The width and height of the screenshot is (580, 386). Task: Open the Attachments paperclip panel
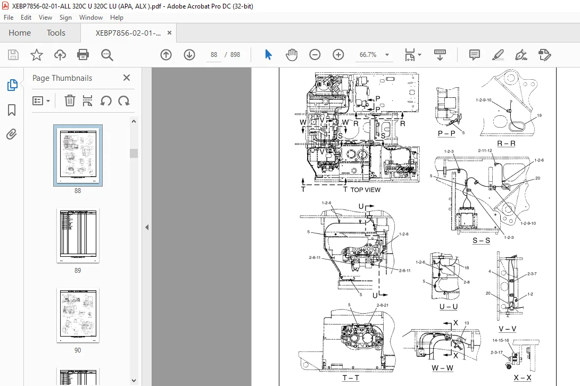point(12,134)
